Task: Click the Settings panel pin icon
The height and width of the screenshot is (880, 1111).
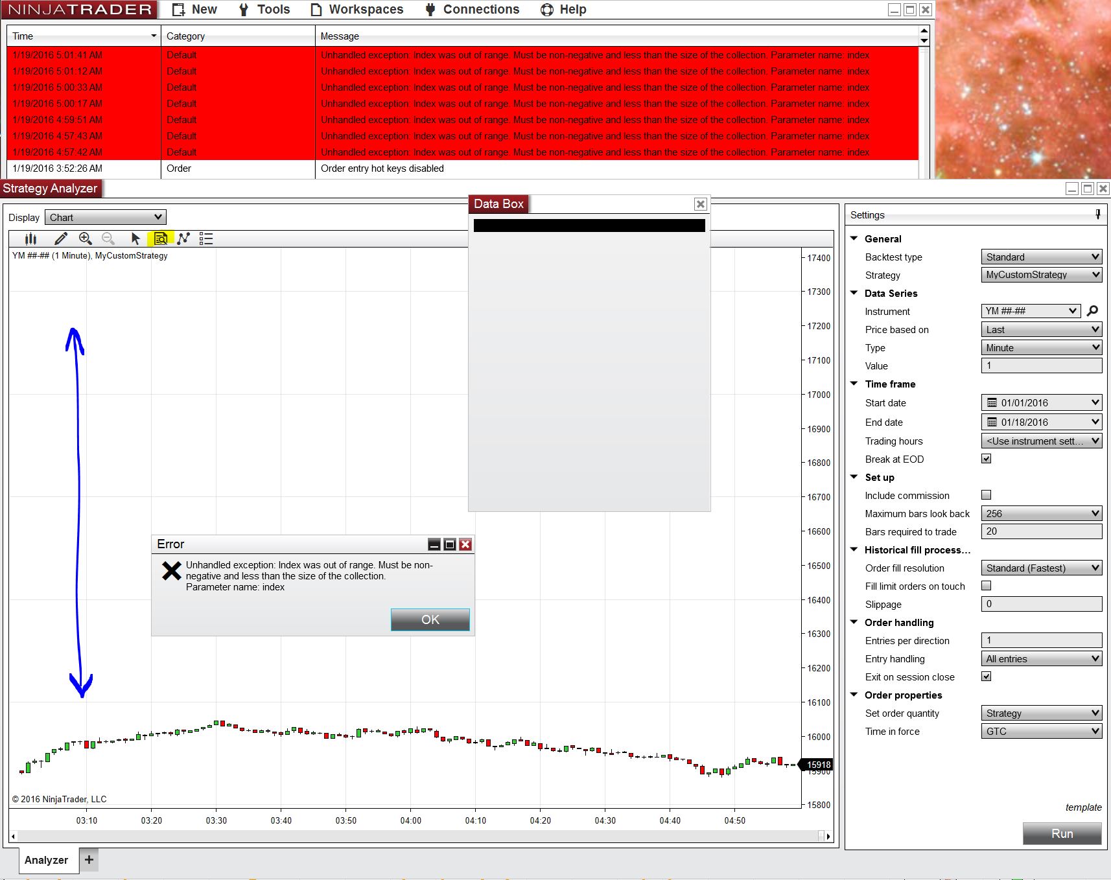Action: [1097, 214]
